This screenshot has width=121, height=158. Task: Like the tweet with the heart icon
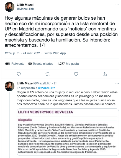76,74
